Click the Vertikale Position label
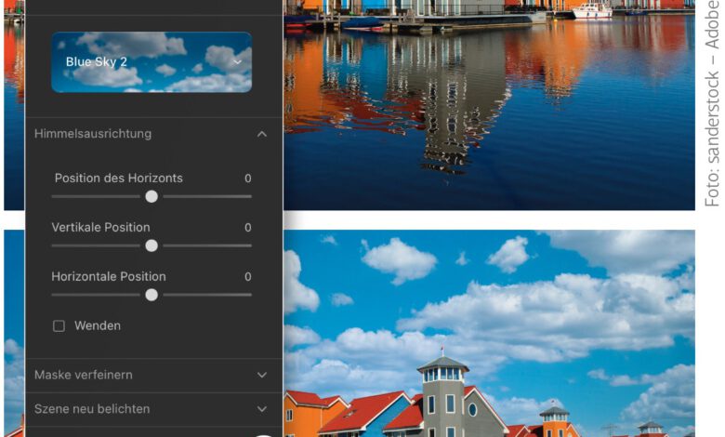 click(x=100, y=228)
